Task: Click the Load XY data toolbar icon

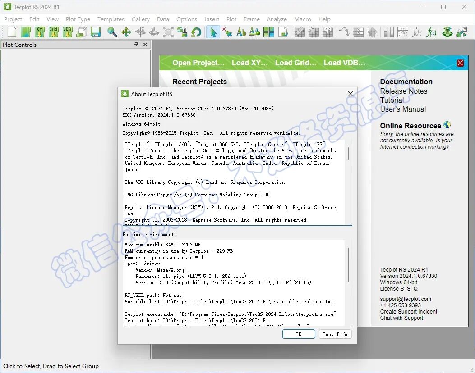Action: [40, 32]
